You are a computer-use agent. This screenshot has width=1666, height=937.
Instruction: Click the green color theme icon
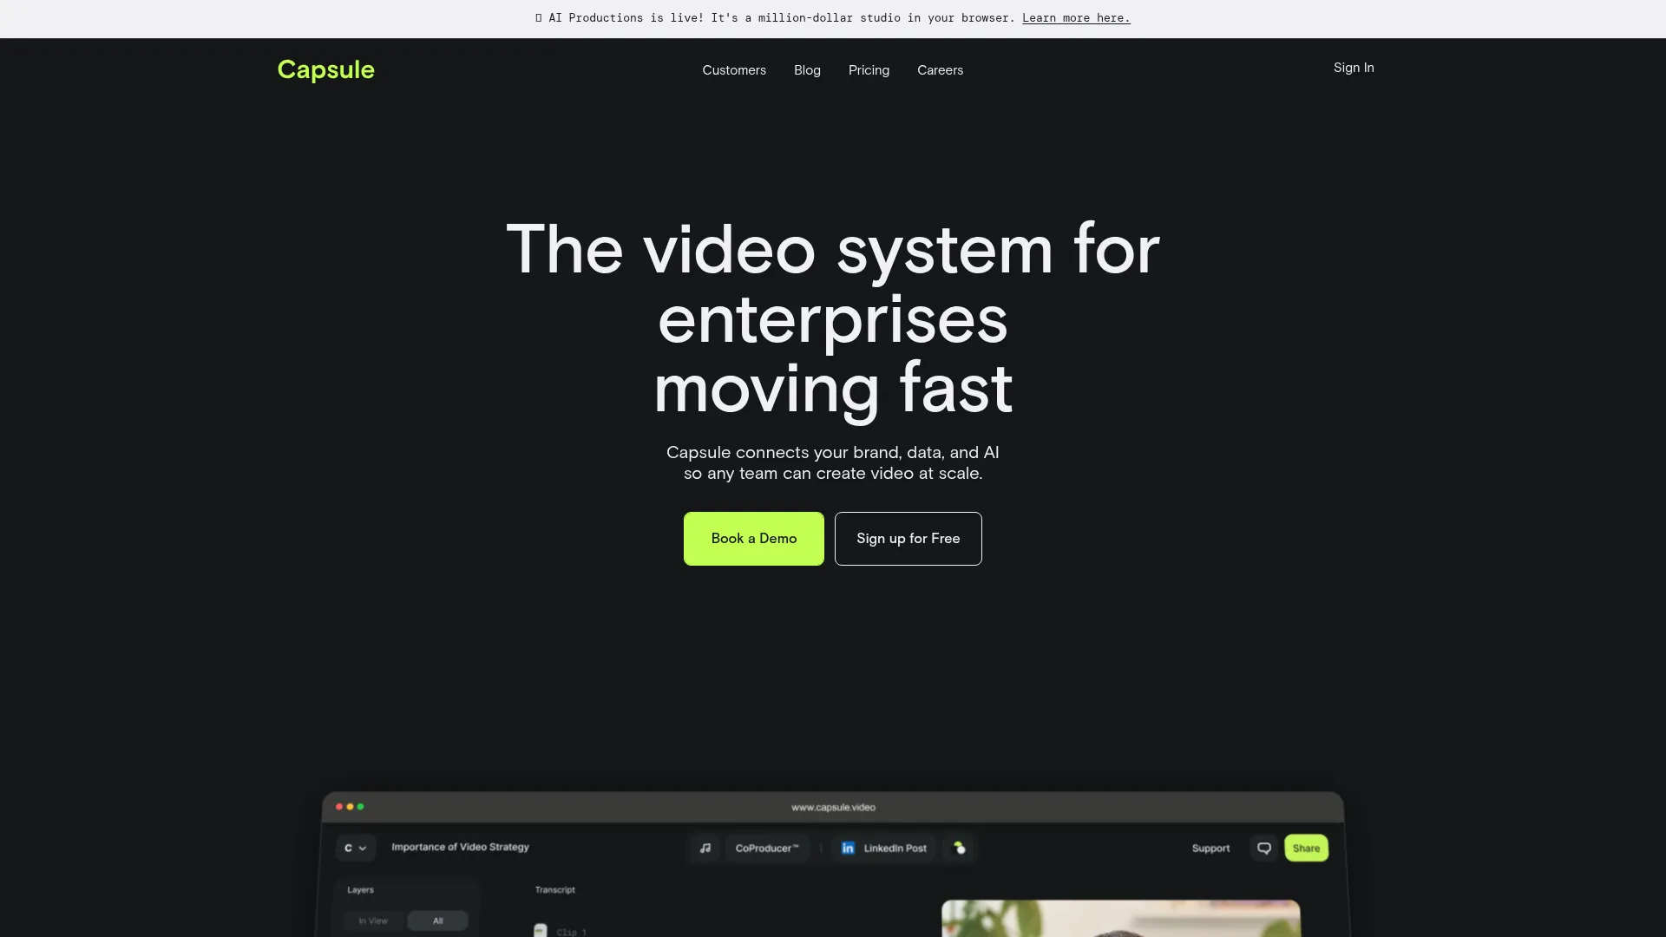pyautogui.click(x=960, y=848)
